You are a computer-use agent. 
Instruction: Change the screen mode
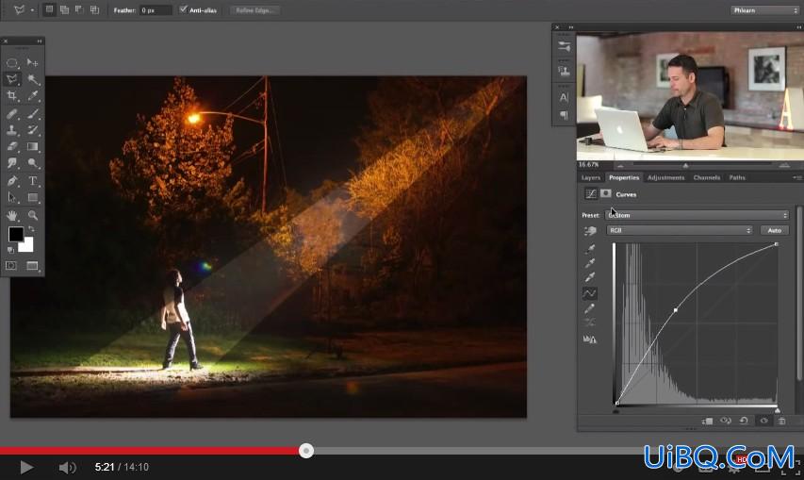(32, 266)
